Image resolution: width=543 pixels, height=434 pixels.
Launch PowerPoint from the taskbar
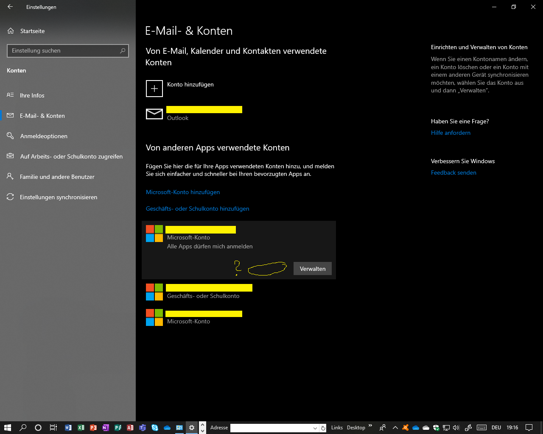click(x=93, y=428)
